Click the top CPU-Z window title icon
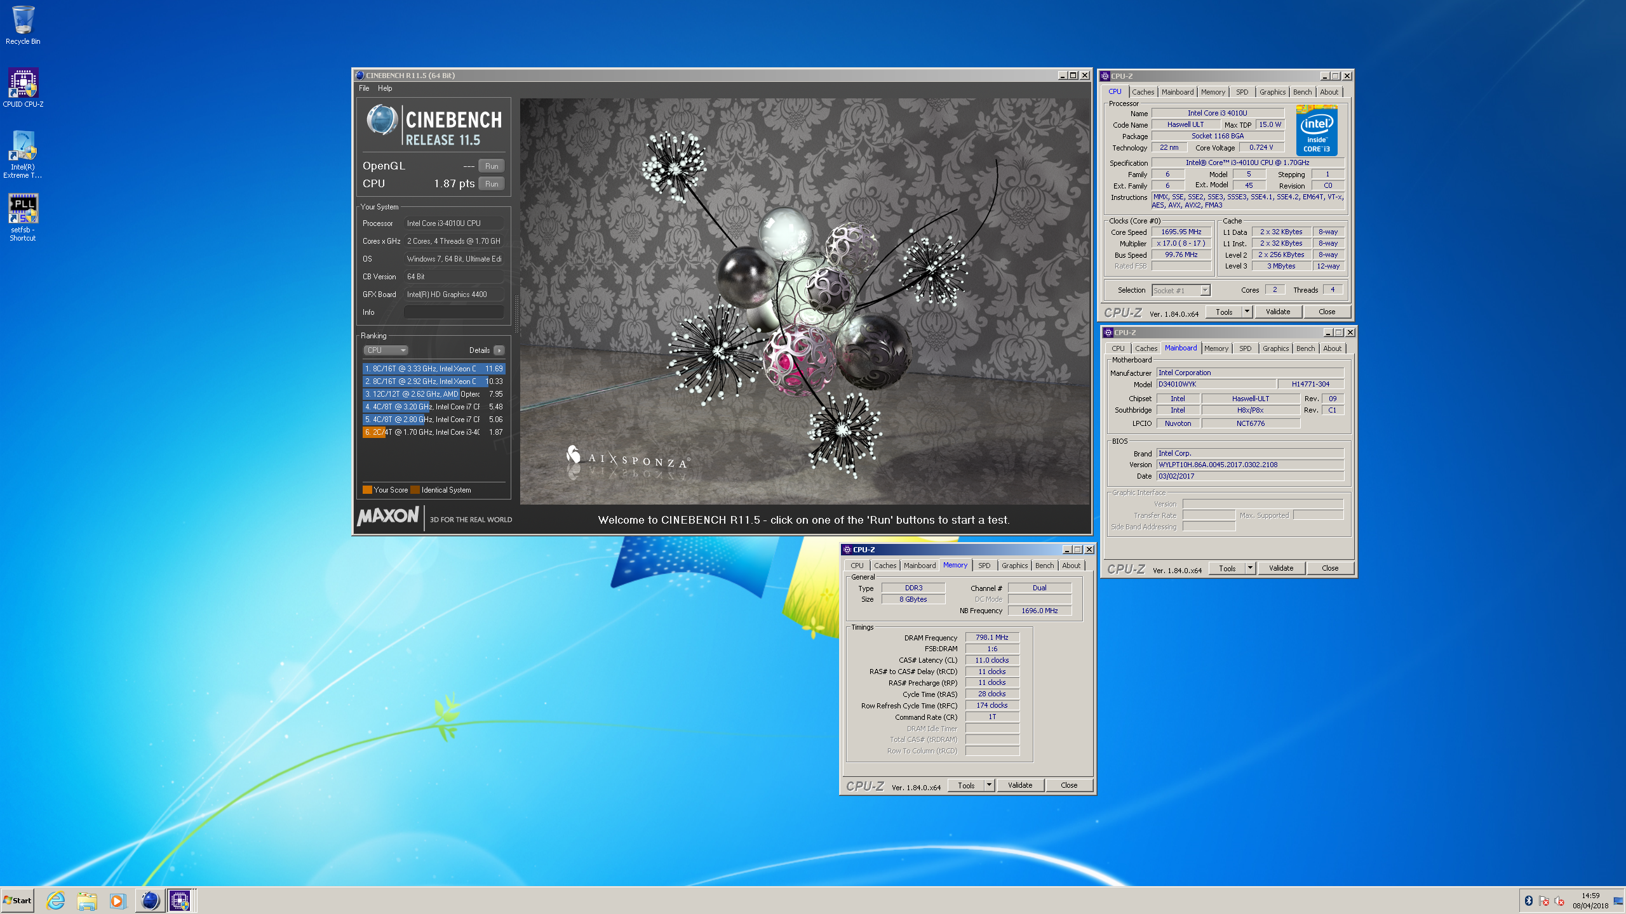This screenshot has width=1626, height=914. pos(1105,76)
